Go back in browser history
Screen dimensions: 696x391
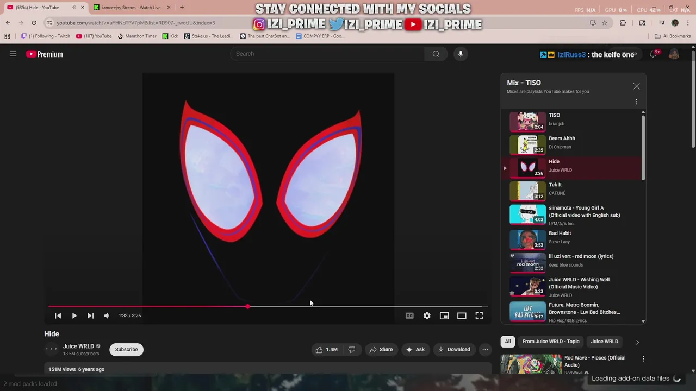pos(8,23)
